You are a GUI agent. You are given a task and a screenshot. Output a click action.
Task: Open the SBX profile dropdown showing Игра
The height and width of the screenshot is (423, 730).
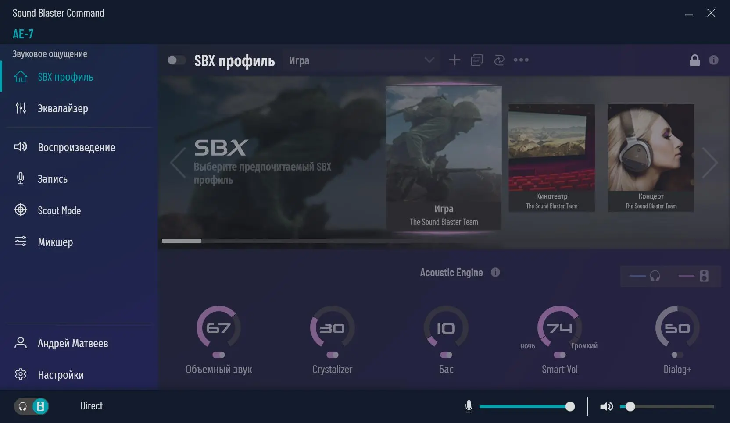point(361,60)
